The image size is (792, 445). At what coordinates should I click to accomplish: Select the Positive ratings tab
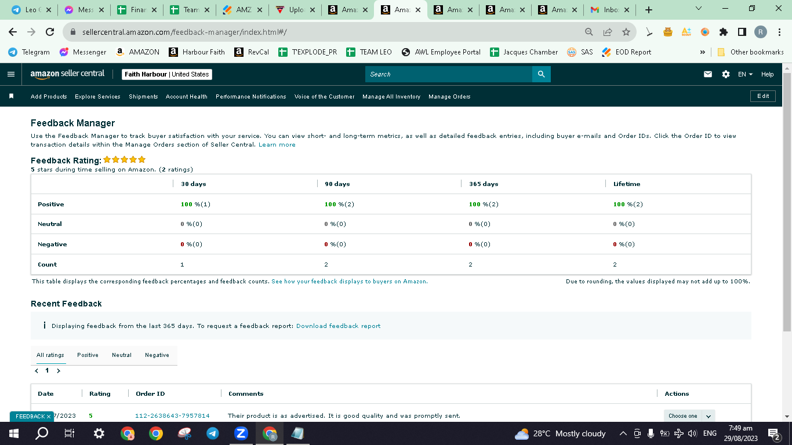pos(88,355)
